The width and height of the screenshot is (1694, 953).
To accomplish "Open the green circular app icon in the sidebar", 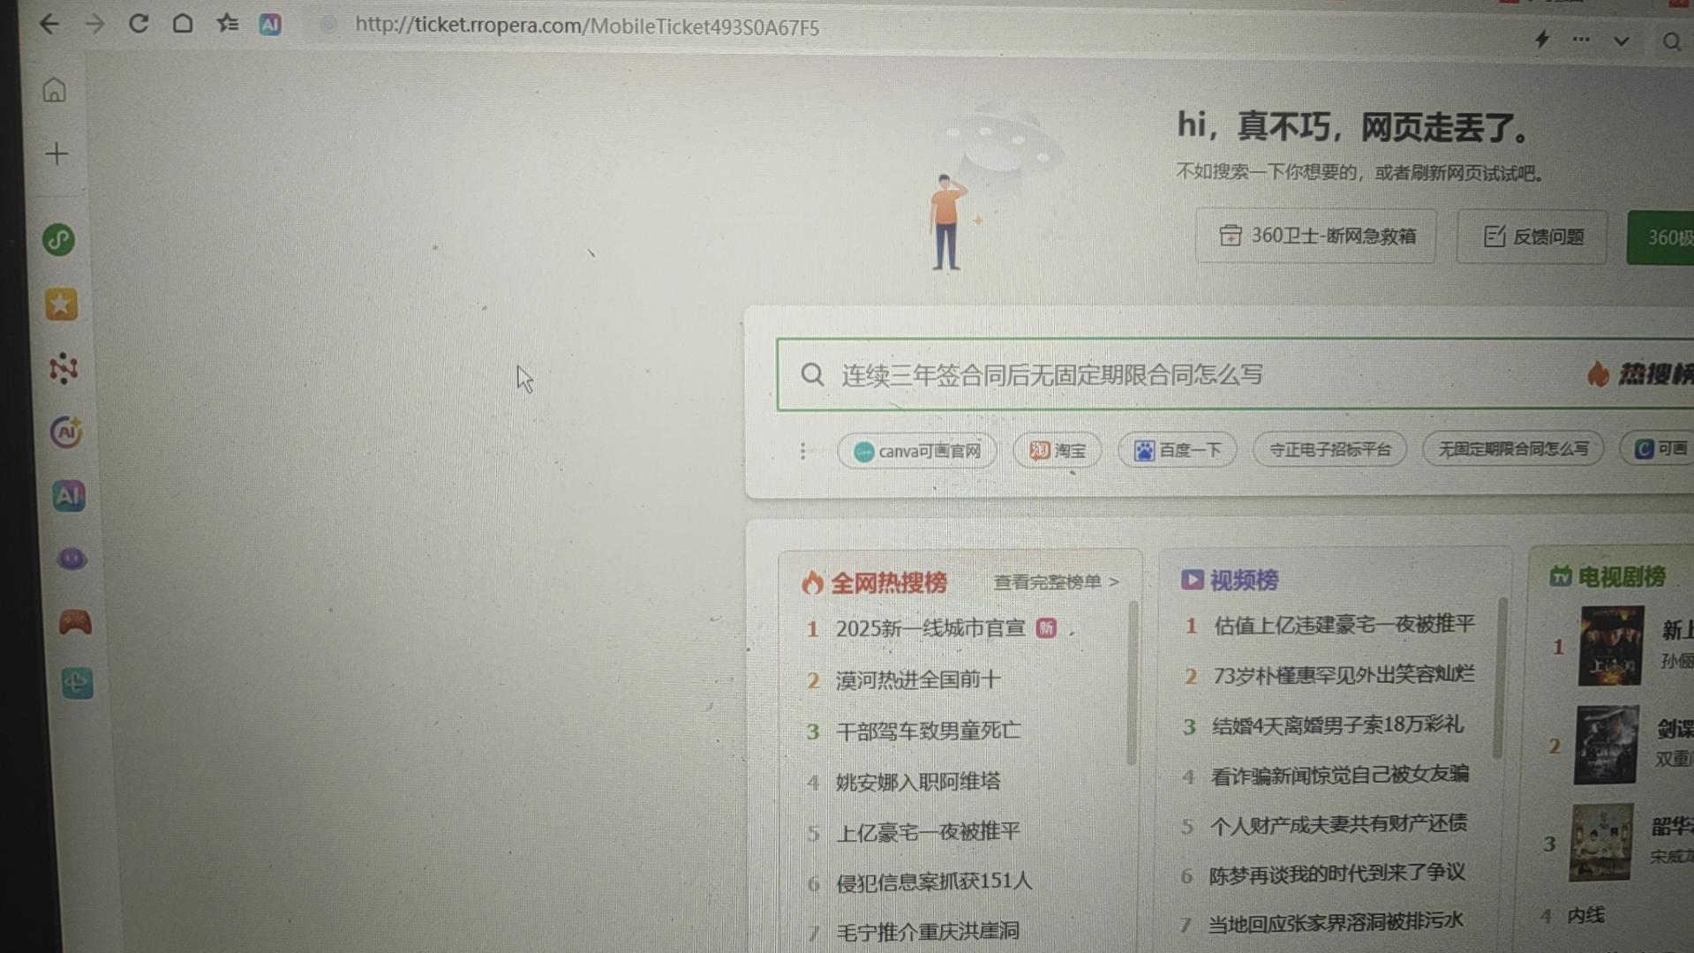I will (59, 240).
